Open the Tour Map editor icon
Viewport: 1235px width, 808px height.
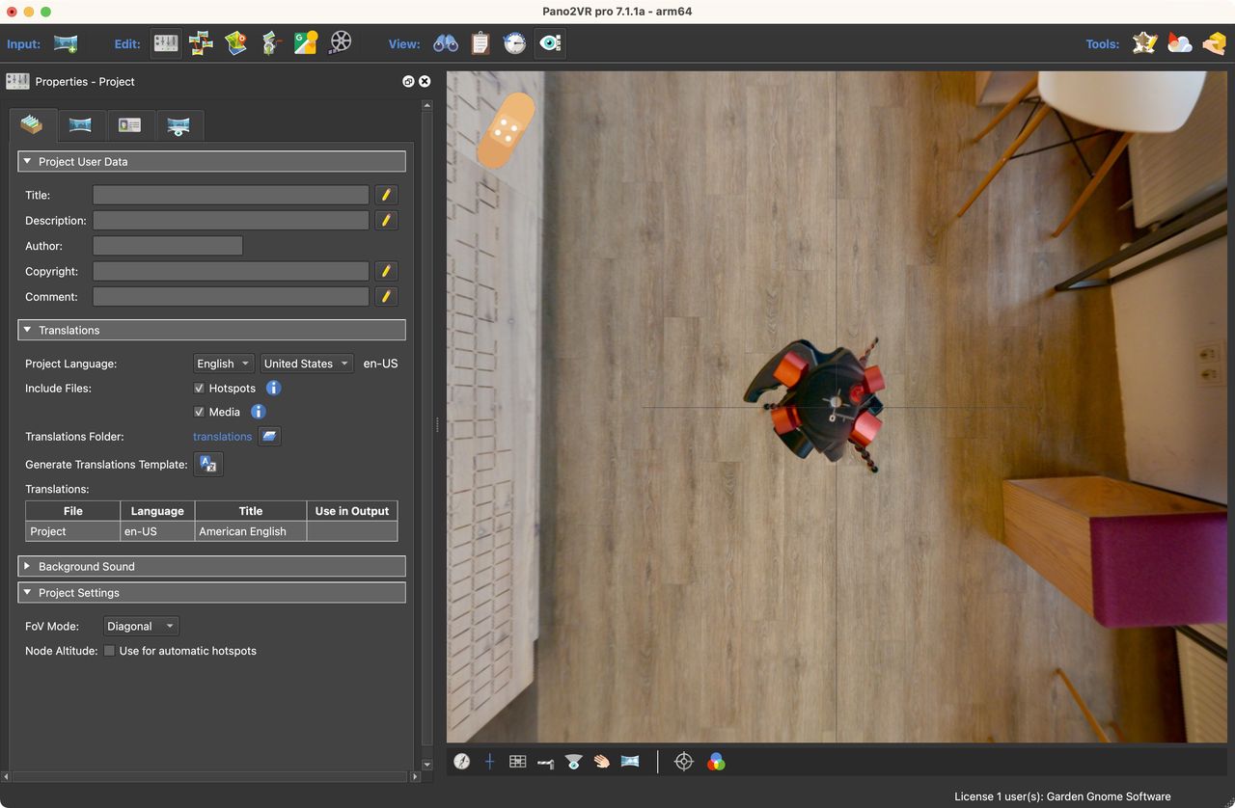pyautogui.click(x=236, y=43)
